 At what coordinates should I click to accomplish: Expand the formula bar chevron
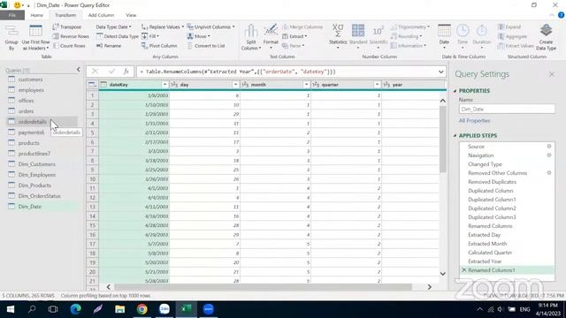coord(440,72)
